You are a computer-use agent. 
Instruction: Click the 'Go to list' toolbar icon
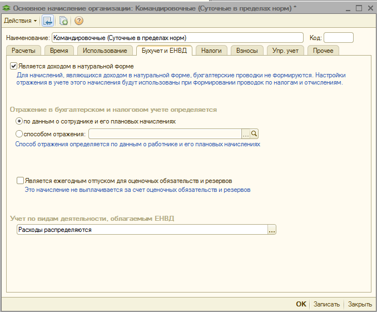(48, 21)
